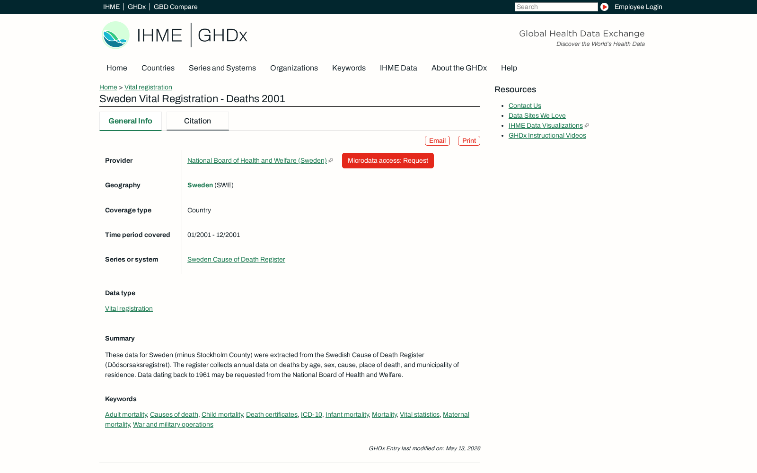This screenshot has width=757, height=473.
Task: Open the Death certificates keyword
Action: click(x=272, y=415)
